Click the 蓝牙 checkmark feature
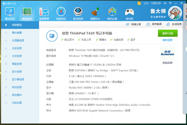 (x=131, y=40)
